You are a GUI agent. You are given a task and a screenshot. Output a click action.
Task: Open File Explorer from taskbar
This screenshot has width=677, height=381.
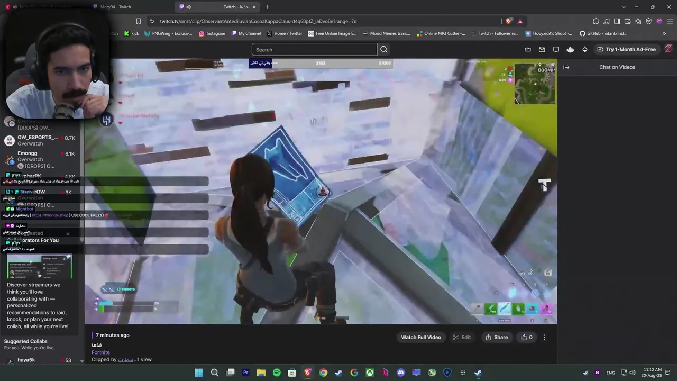point(261,373)
